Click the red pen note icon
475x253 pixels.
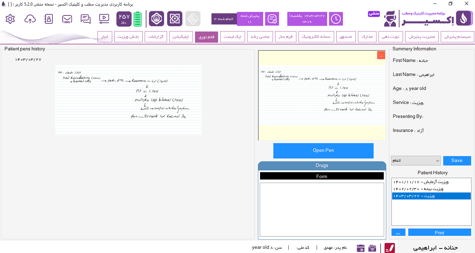tap(390, 248)
